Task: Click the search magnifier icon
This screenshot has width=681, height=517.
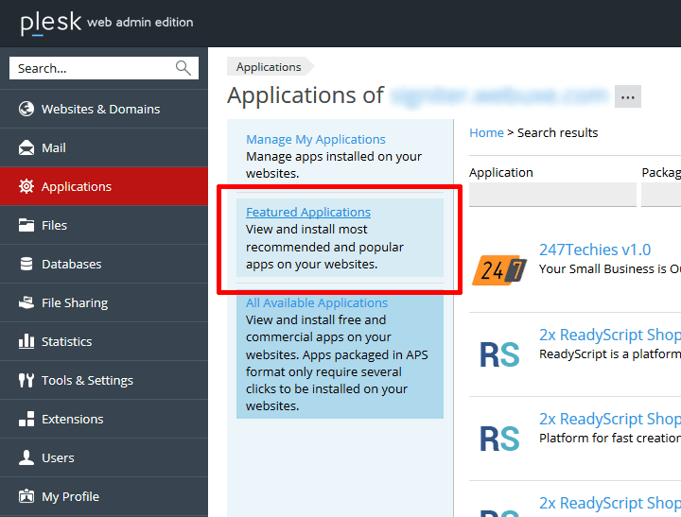Action: click(x=183, y=68)
